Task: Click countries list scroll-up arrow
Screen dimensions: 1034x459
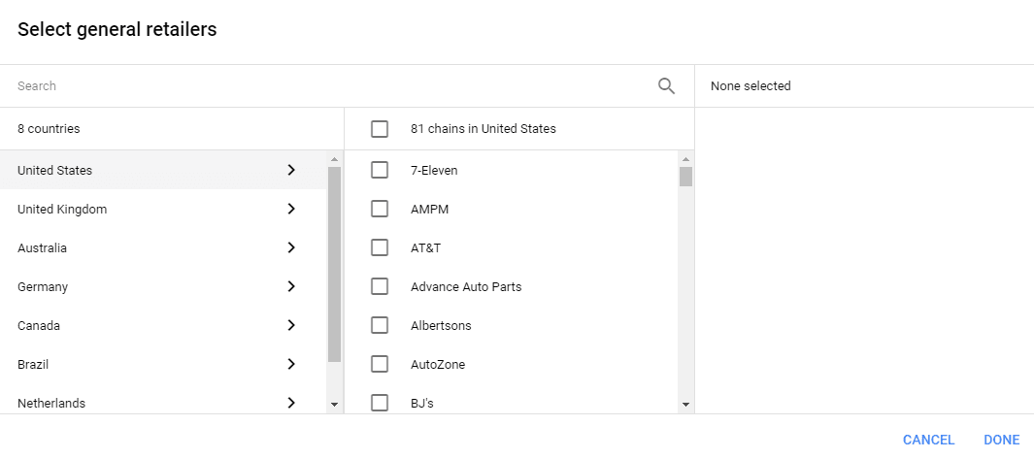Action: coord(334,159)
